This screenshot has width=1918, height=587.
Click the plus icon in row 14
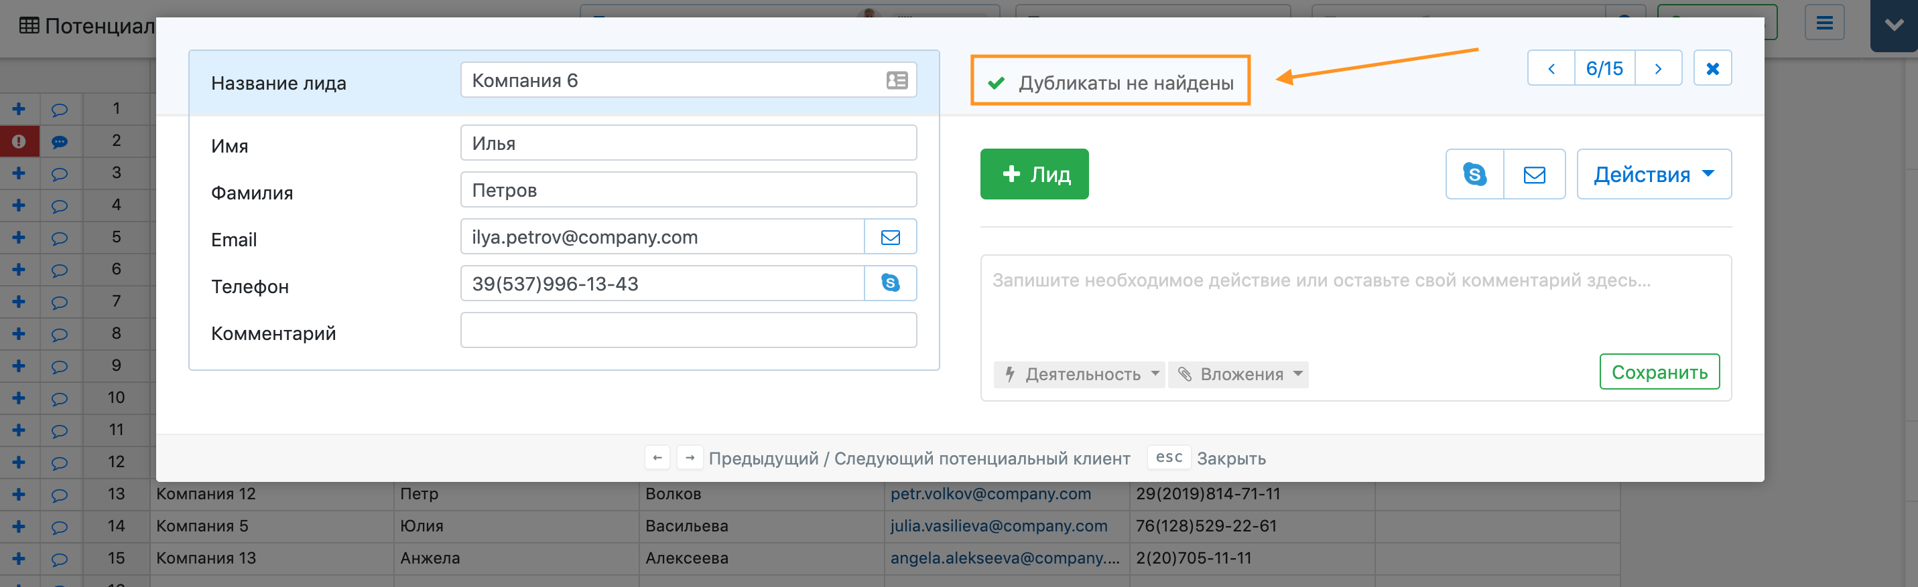(19, 527)
